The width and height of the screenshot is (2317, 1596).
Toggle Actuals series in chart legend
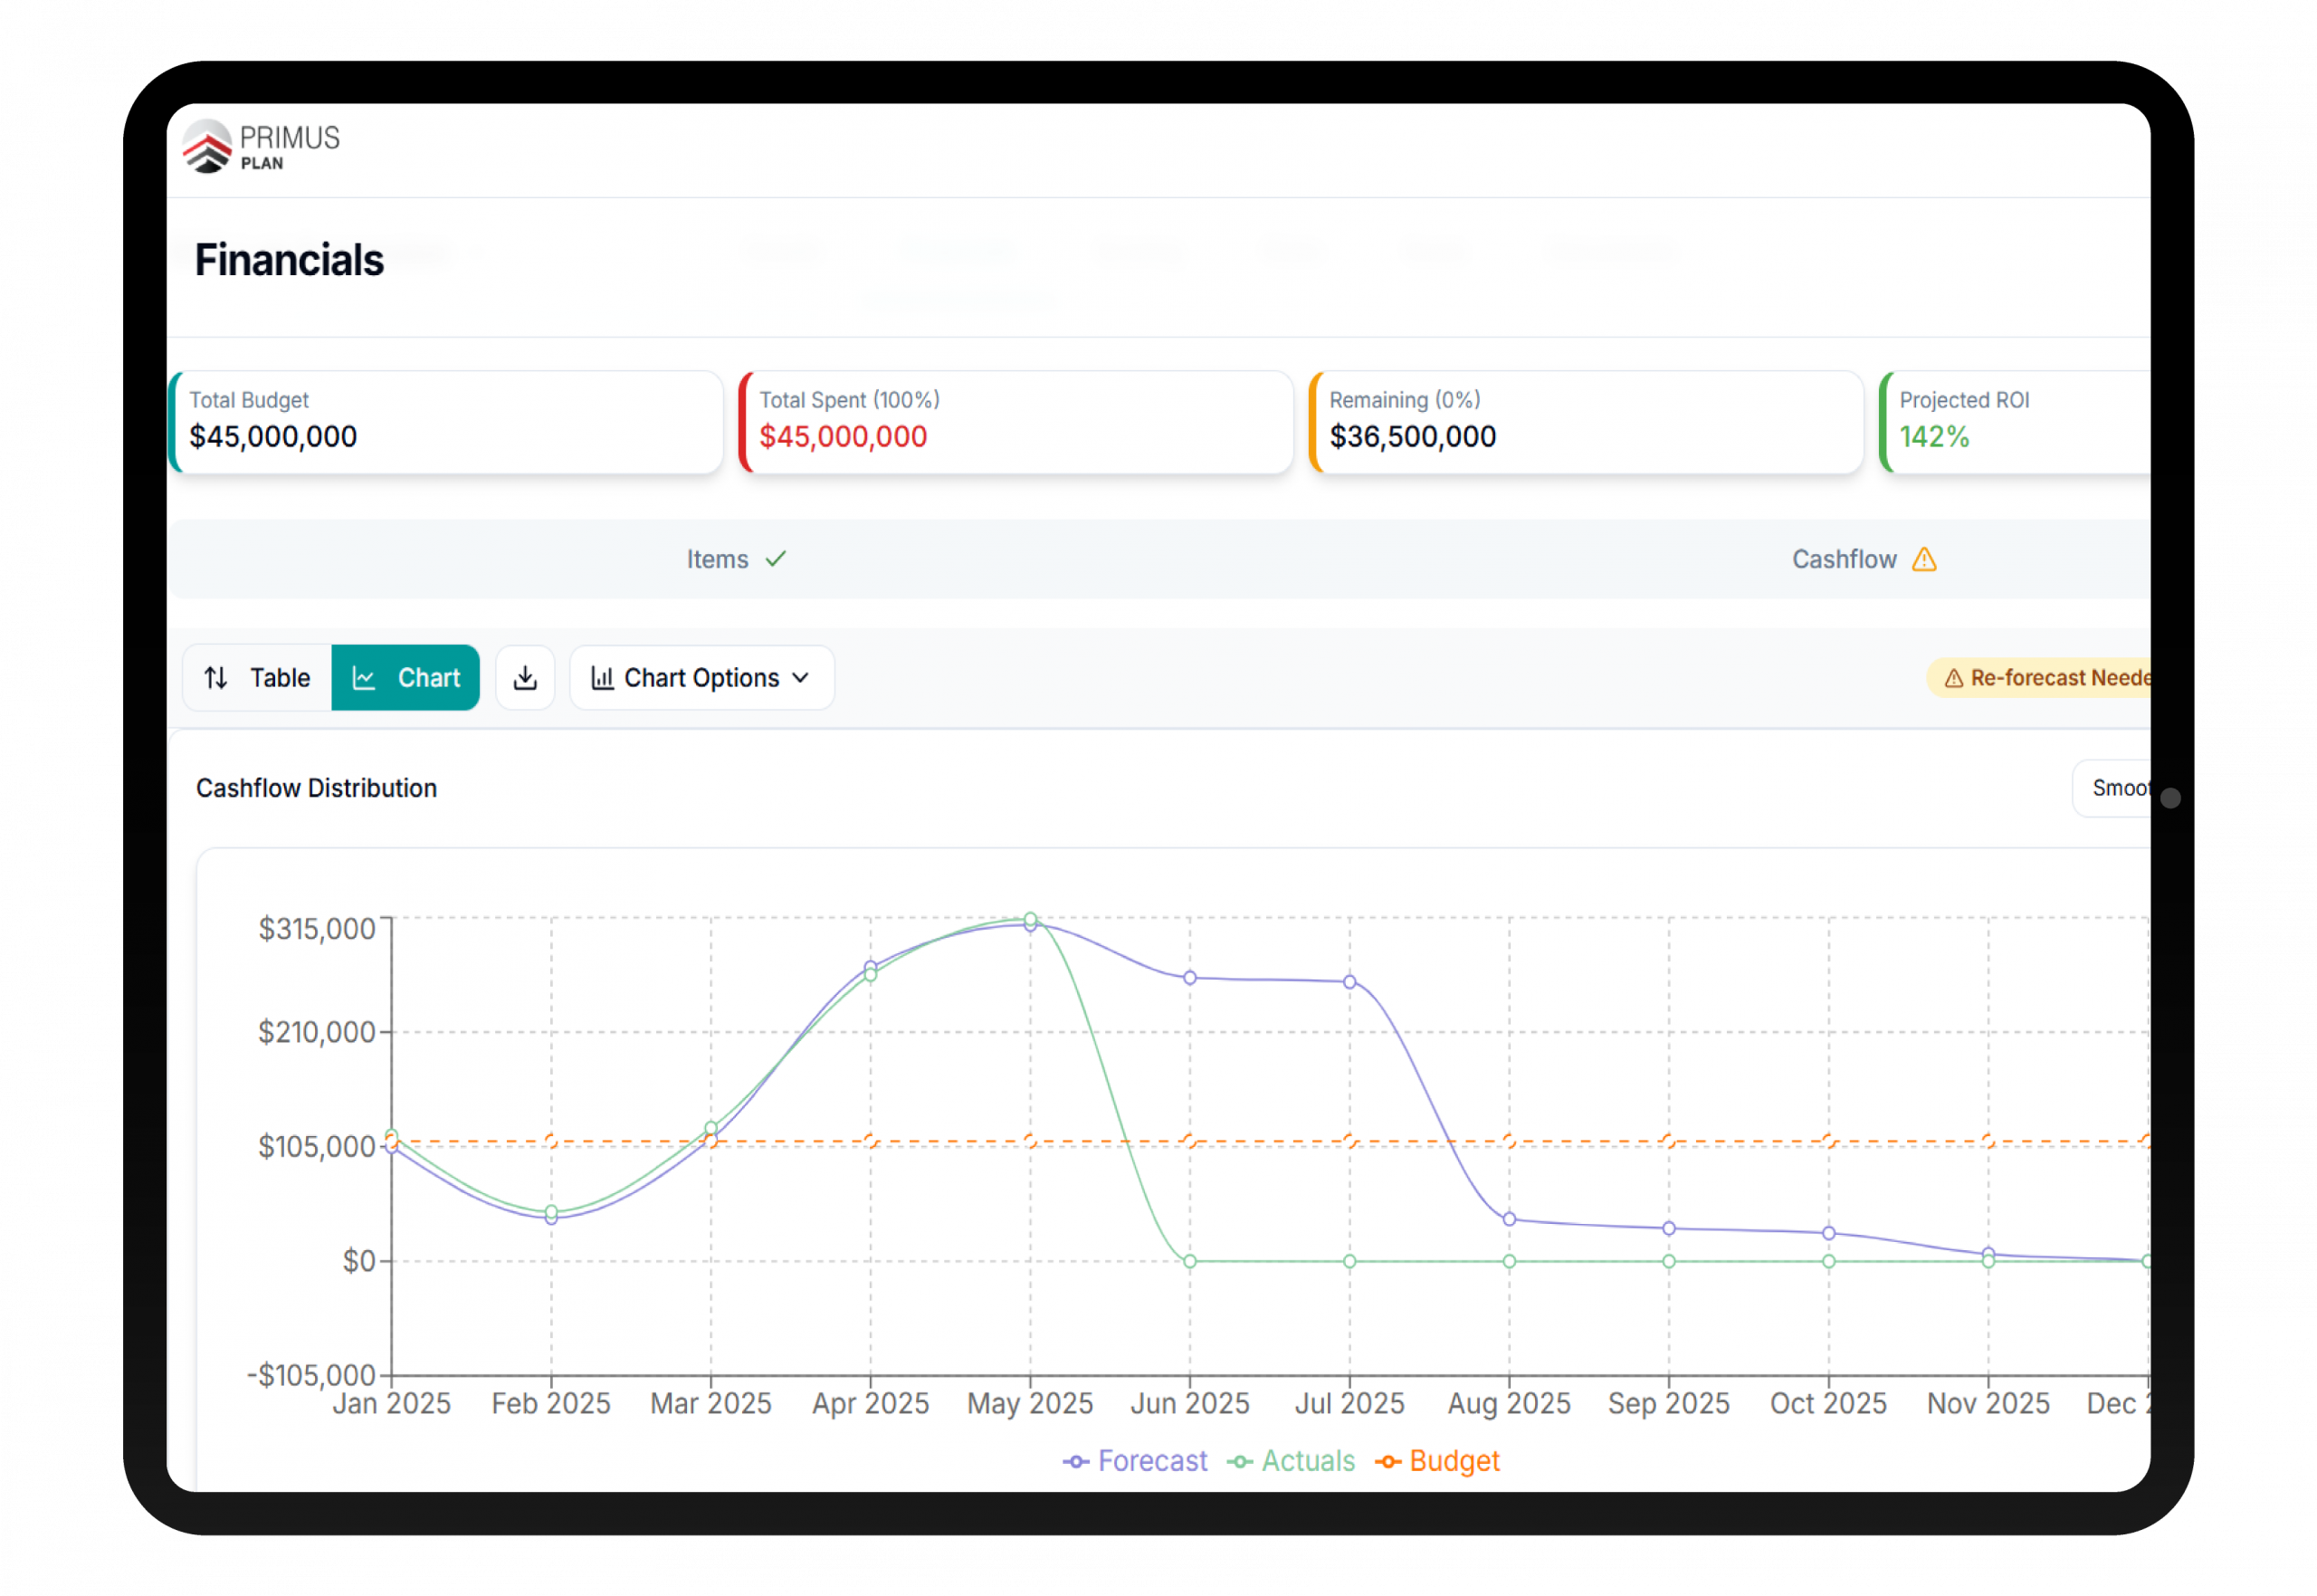tap(1291, 1461)
